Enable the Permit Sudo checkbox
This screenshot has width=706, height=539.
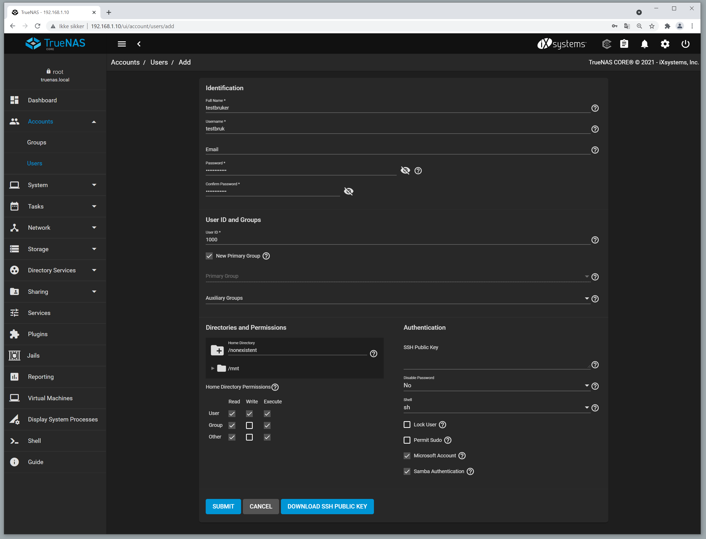(406, 440)
